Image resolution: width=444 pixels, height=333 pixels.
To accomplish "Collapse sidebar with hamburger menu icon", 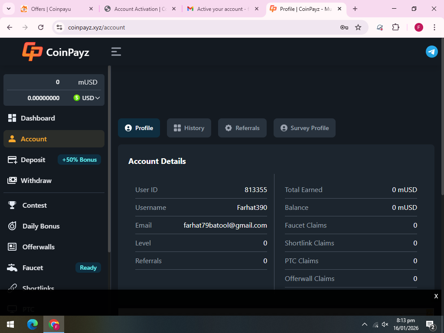I will click(x=116, y=52).
